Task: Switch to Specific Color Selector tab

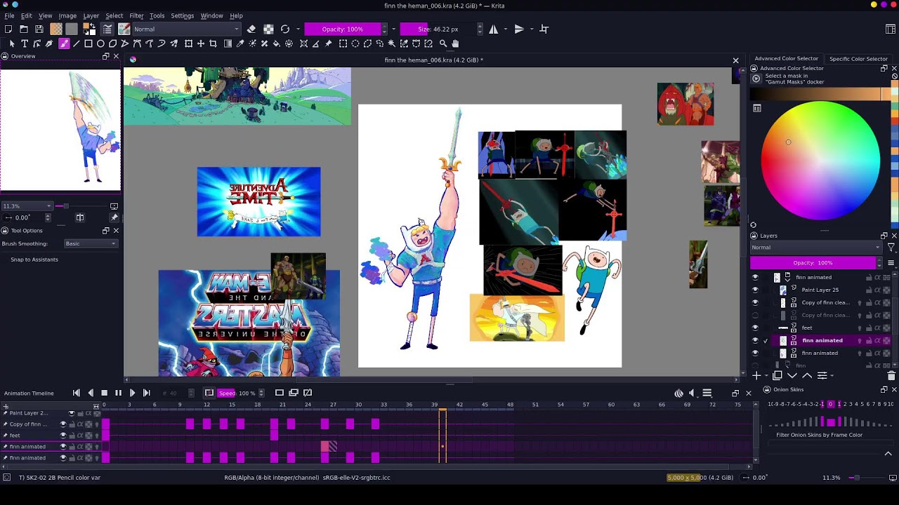Action: (858, 59)
